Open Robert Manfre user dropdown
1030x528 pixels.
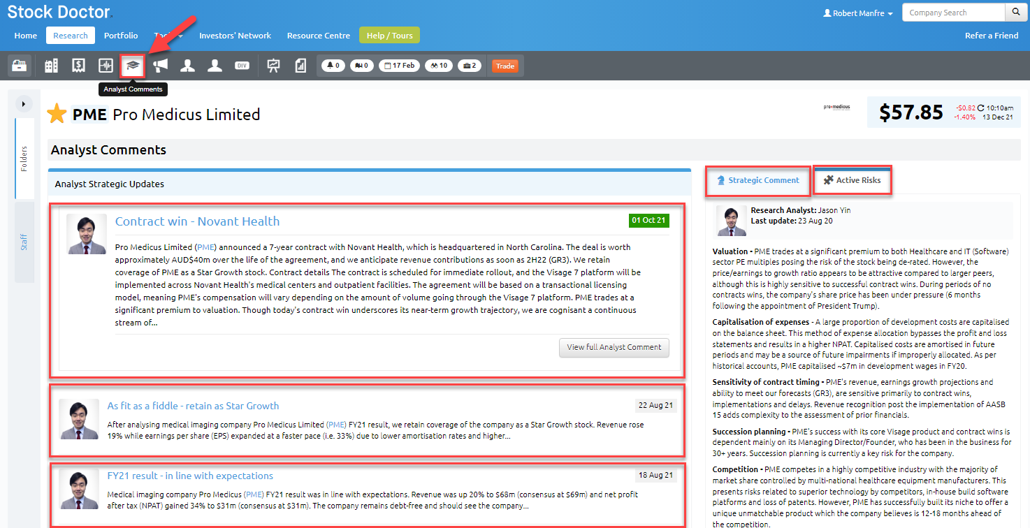pyautogui.click(x=858, y=13)
